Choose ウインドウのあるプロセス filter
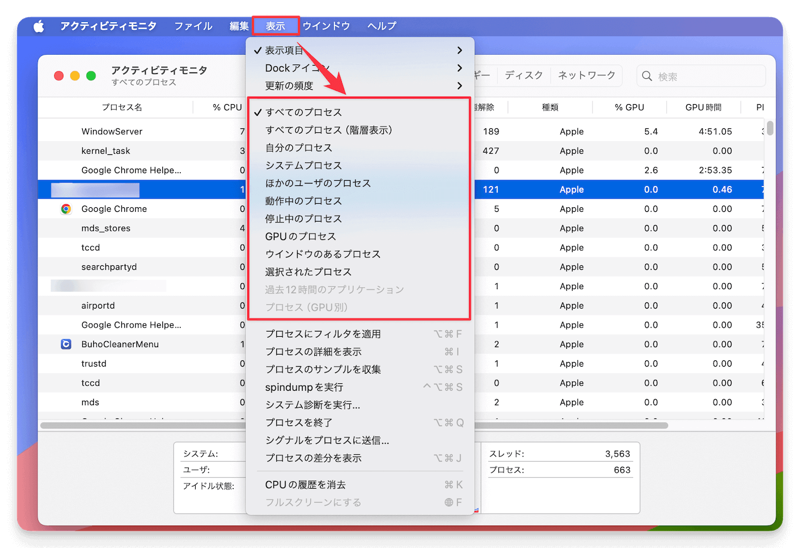800x548 pixels. click(360, 254)
